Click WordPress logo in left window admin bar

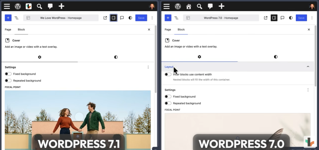[18, 6]
